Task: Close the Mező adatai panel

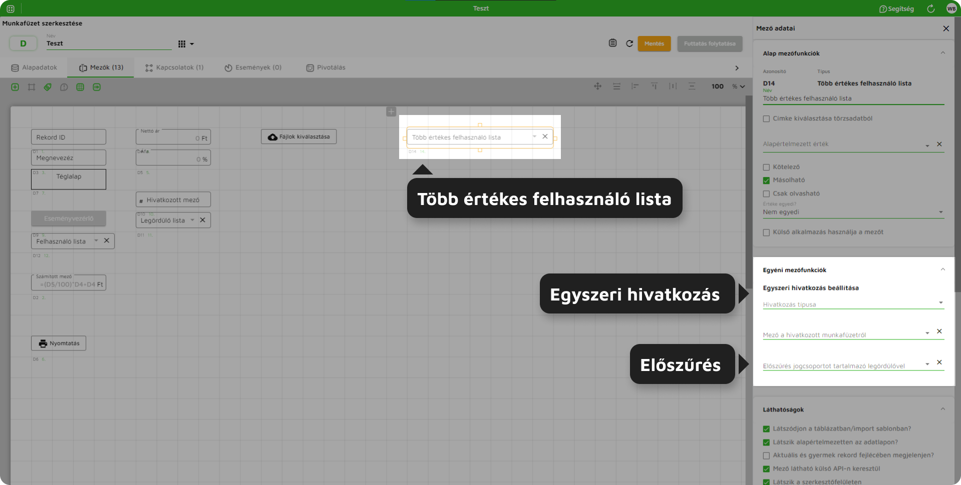Action: coord(946,28)
